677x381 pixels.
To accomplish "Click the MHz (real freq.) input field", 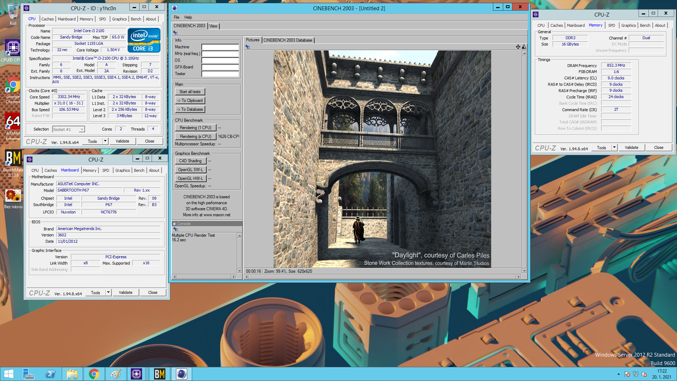I will pyautogui.click(x=220, y=54).
